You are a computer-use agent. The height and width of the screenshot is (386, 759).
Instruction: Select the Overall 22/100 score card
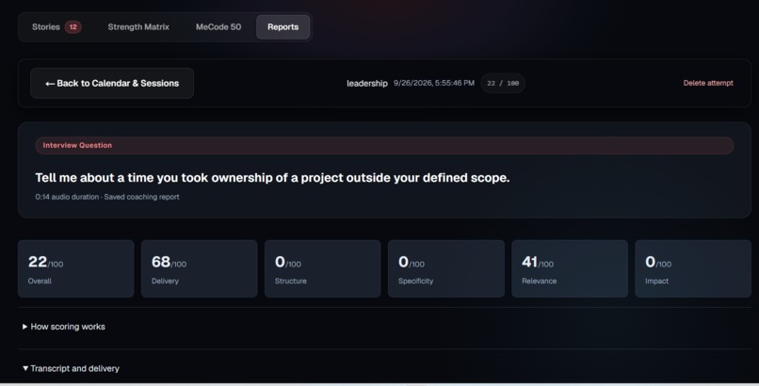[x=76, y=268]
